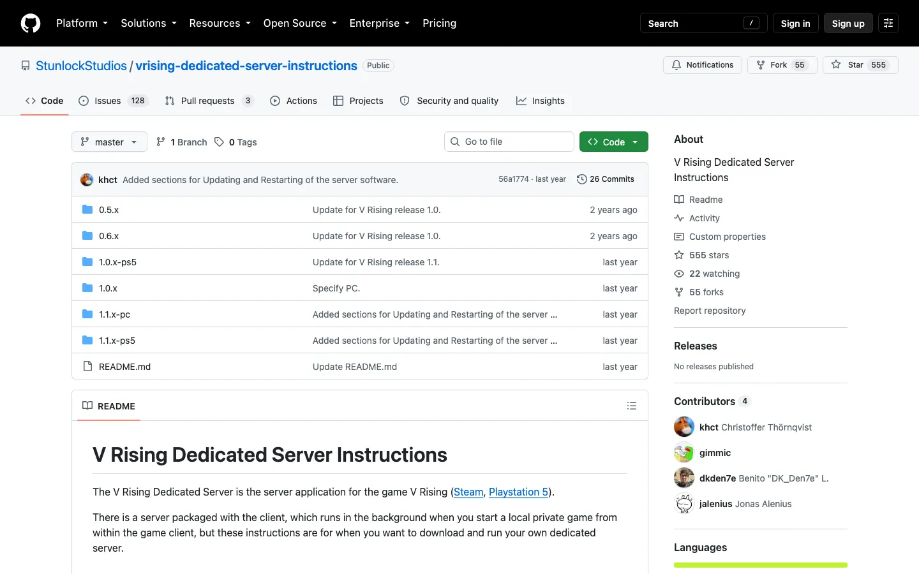919x574 pixels.
Task: Open the README outline icon
Action: coord(632,406)
